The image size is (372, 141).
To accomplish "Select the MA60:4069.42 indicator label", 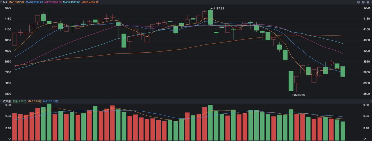I will click(x=90, y=2).
